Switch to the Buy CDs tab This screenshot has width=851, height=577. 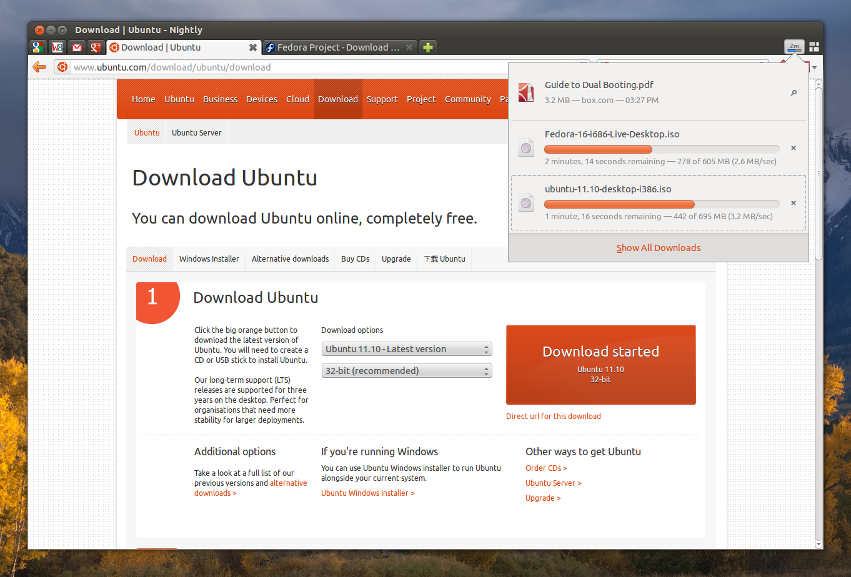pyautogui.click(x=355, y=259)
